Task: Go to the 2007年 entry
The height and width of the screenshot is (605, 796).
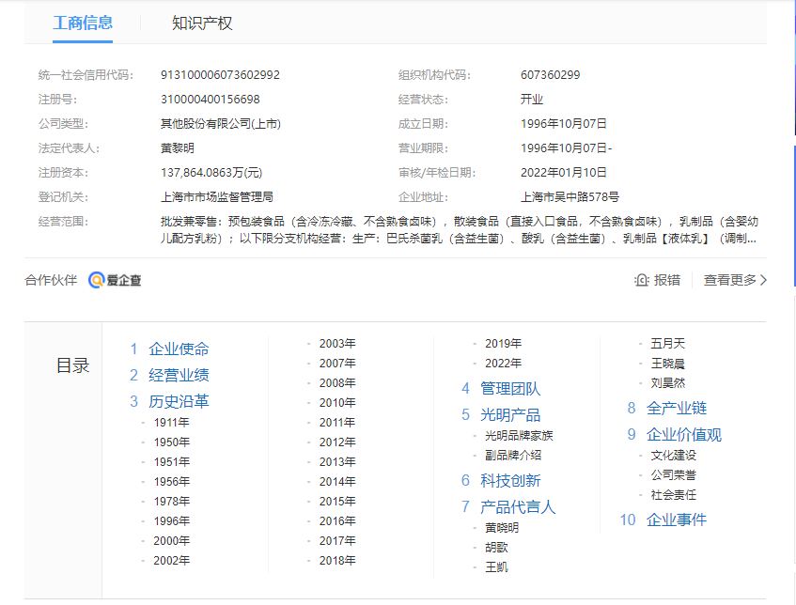Action: (x=337, y=364)
